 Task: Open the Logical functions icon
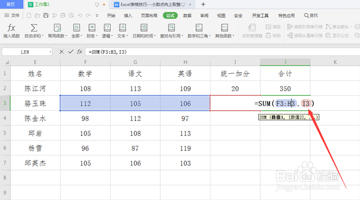click(107, 28)
